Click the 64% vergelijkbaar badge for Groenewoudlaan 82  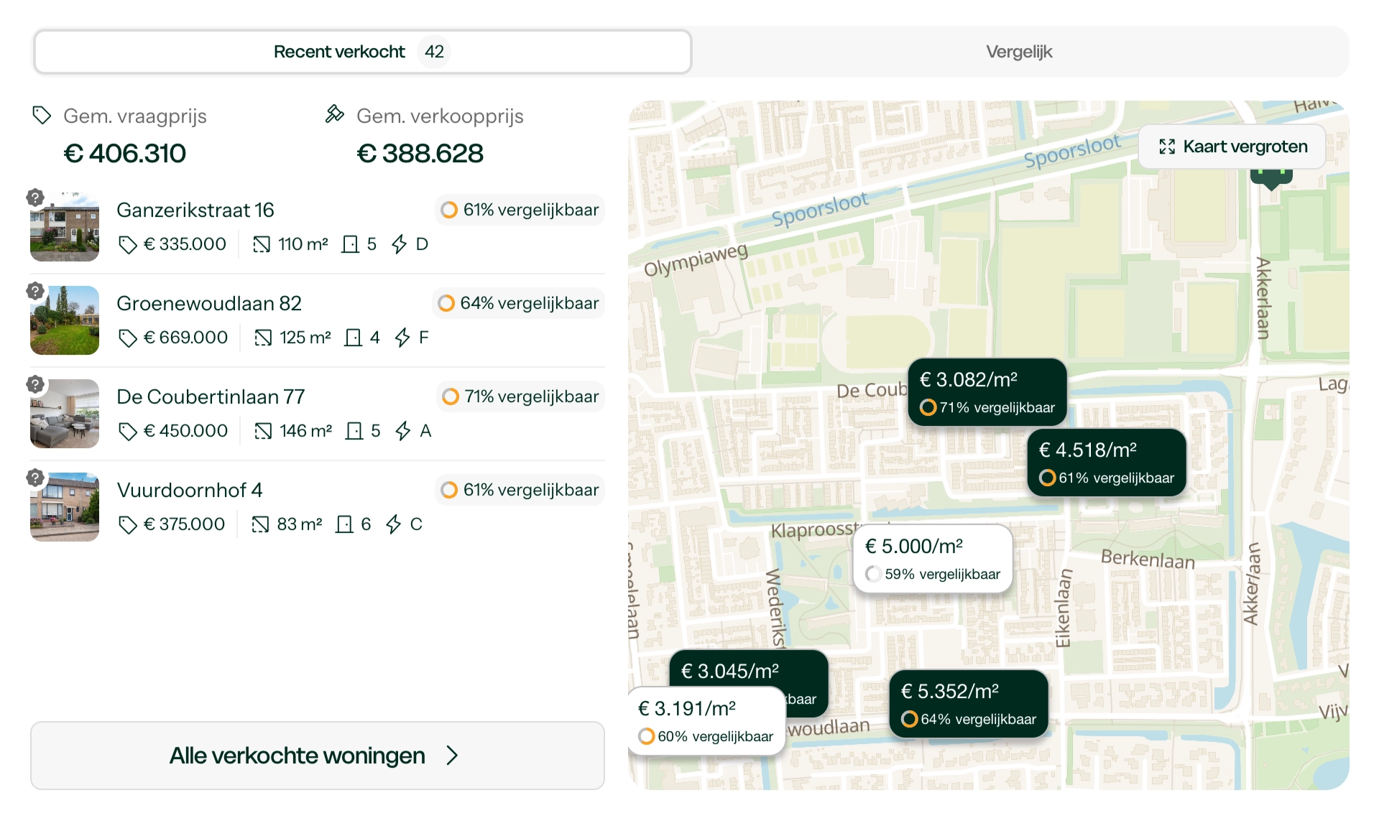(x=518, y=303)
